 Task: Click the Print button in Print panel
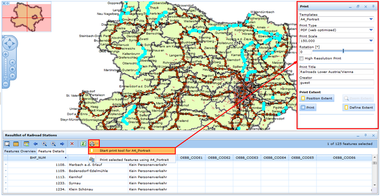click(308, 107)
